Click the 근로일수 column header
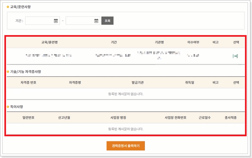The width and height of the screenshot is (252, 158). pyautogui.click(x=205, y=118)
